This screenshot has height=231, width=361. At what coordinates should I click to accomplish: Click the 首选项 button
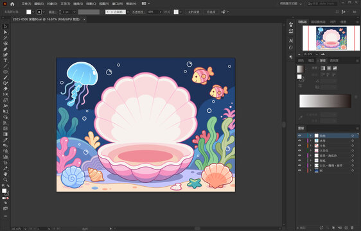pos(211,12)
